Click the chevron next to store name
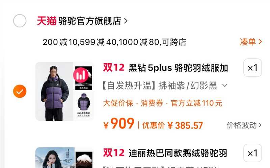 pyautogui.click(x=126, y=21)
